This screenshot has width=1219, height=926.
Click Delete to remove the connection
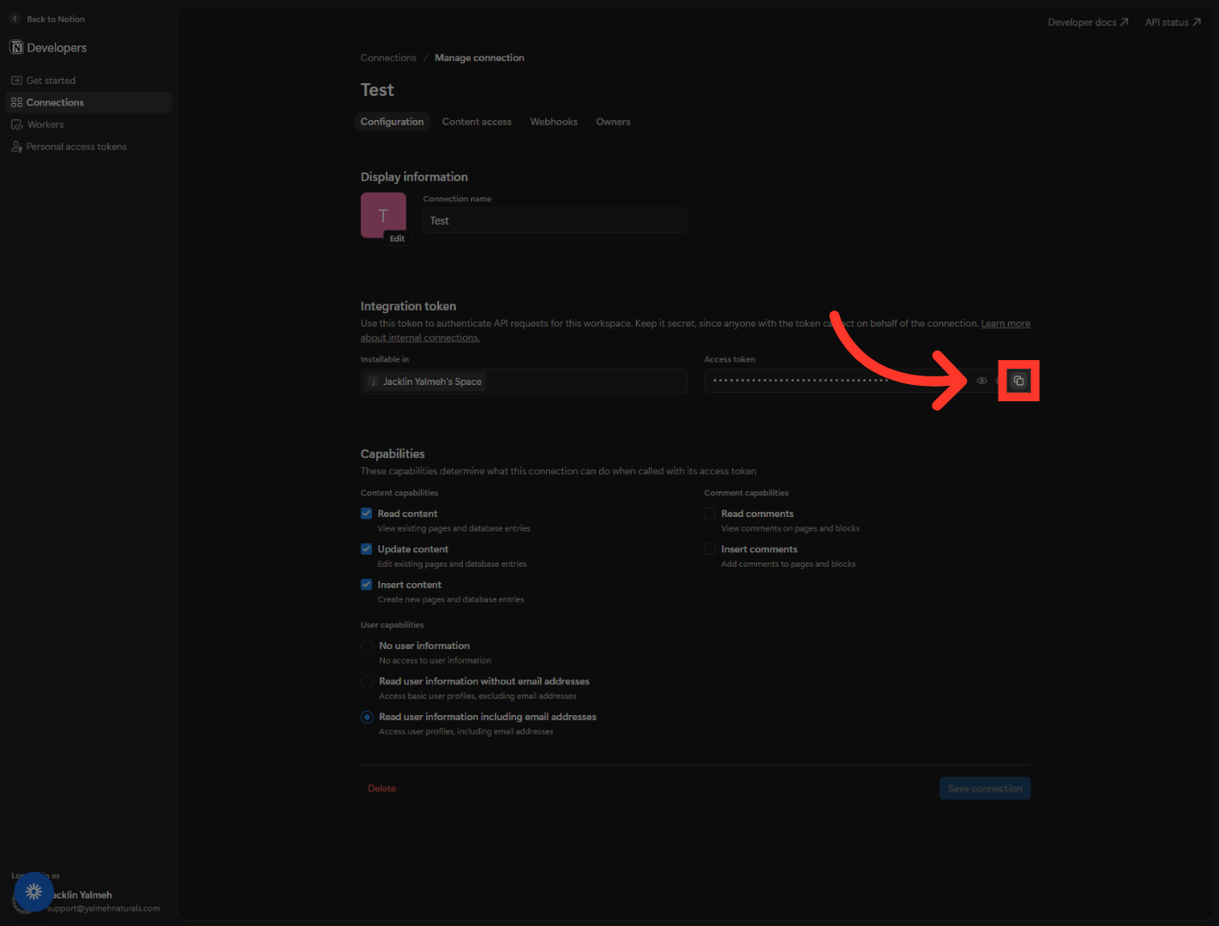(x=381, y=789)
